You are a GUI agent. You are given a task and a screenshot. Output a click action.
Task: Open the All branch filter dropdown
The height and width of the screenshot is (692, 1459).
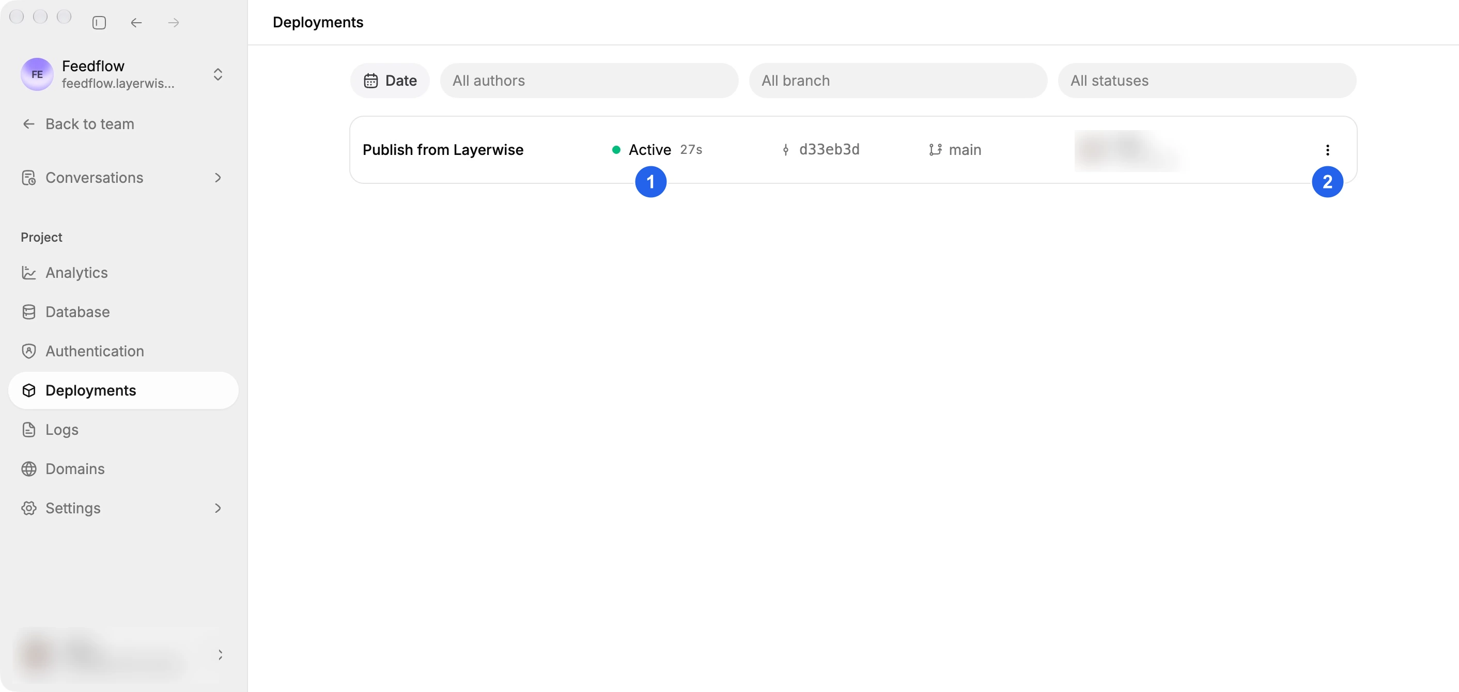click(898, 81)
